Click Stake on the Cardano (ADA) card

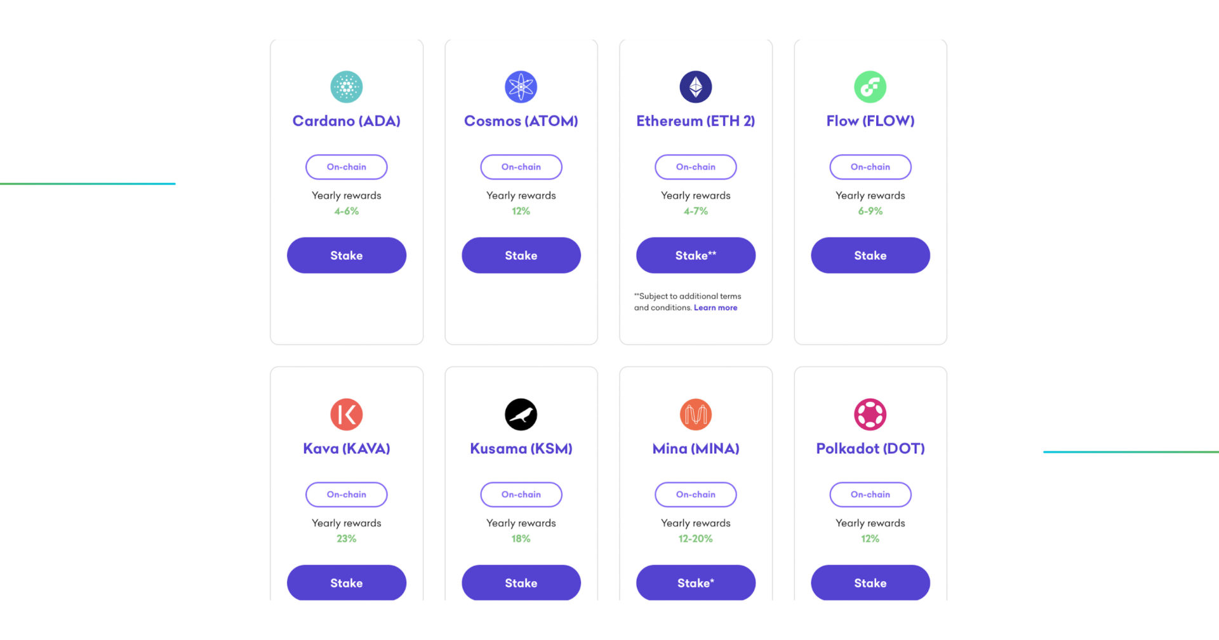[346, 255]
